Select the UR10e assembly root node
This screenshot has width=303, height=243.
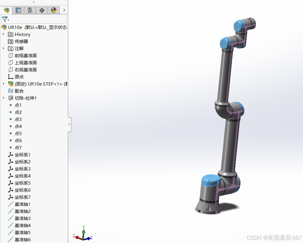tap(34, 27)
